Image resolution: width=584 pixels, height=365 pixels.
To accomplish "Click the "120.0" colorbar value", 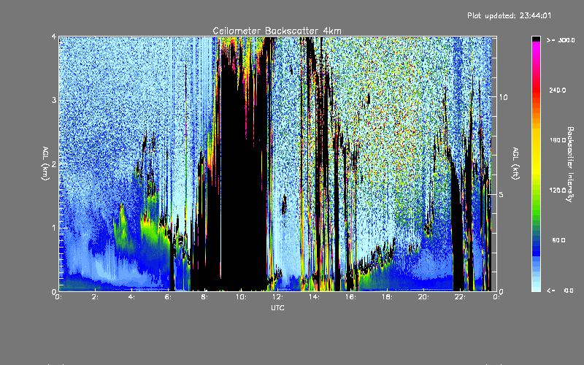I will point(558,191).
